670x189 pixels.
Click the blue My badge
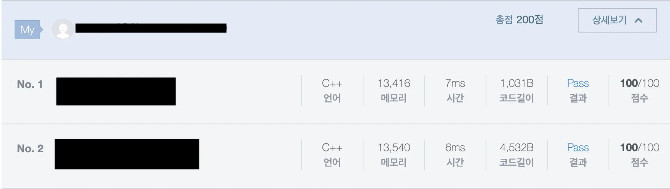pos(28,29)
